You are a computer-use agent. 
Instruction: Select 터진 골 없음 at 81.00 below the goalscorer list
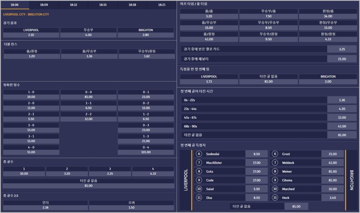click(x=269, y=206)
